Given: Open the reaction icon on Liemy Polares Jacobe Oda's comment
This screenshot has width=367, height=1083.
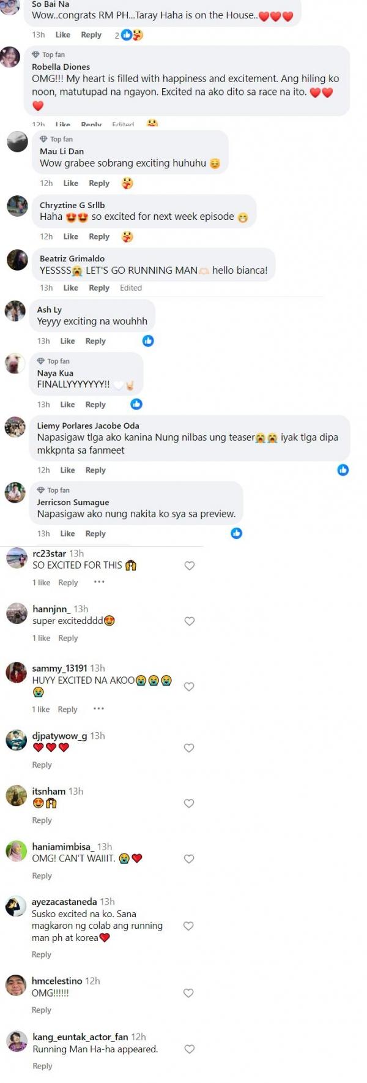Looking at the screenshot, I should (343, 470).
